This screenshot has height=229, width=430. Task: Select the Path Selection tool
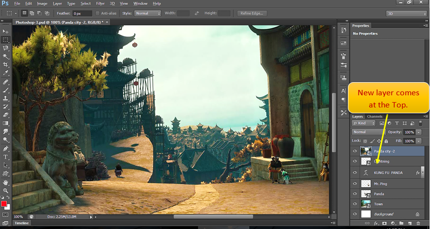click(5, 165)
